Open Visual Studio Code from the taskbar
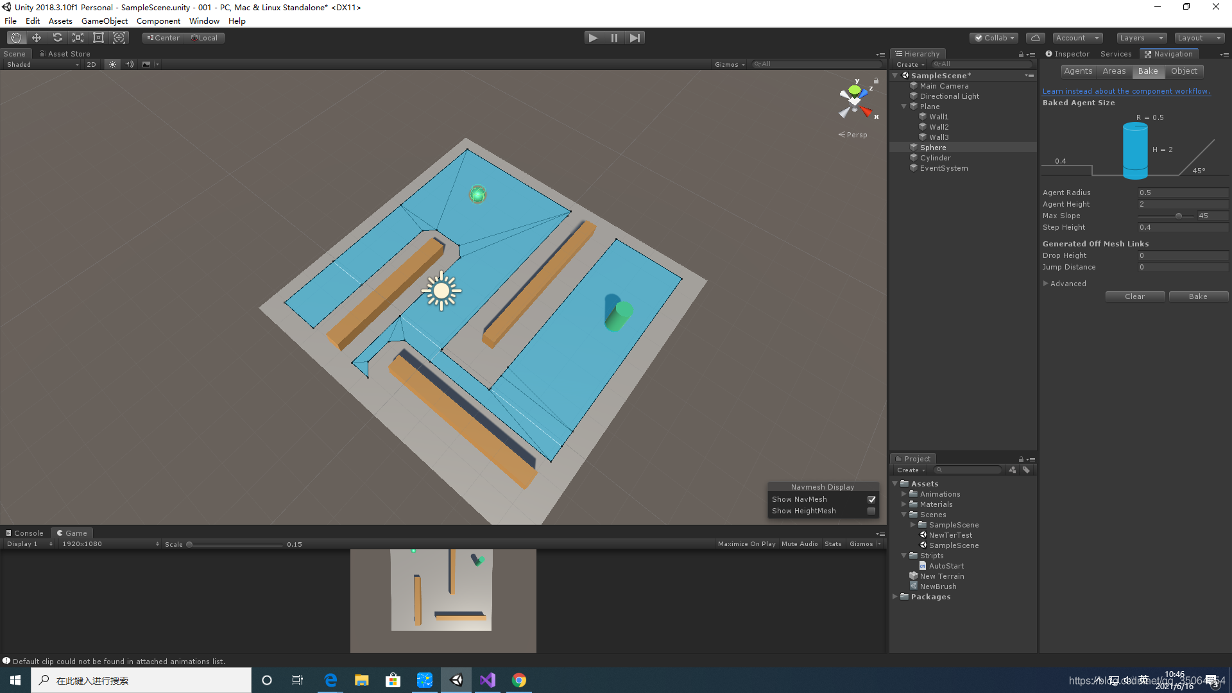 pyautogui.click(x=488, y=680)
